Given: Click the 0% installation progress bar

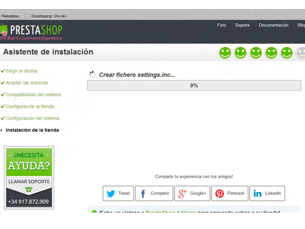Looking at the screenshot, I should (x=194, y=85).
